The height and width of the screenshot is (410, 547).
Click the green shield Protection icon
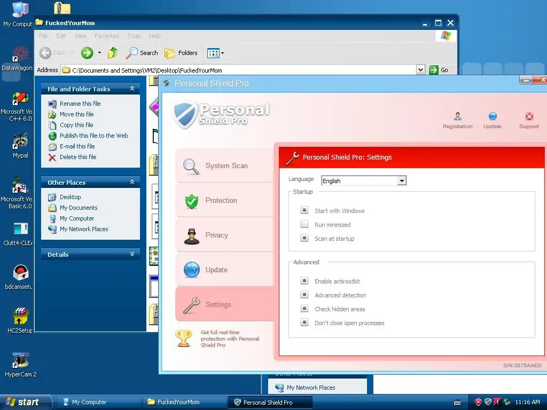192,201
